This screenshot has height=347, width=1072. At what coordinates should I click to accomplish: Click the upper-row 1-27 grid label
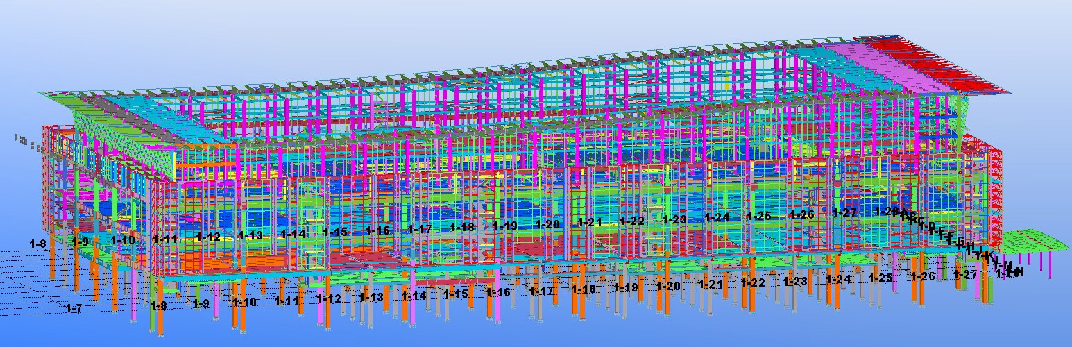click(844, 212)
